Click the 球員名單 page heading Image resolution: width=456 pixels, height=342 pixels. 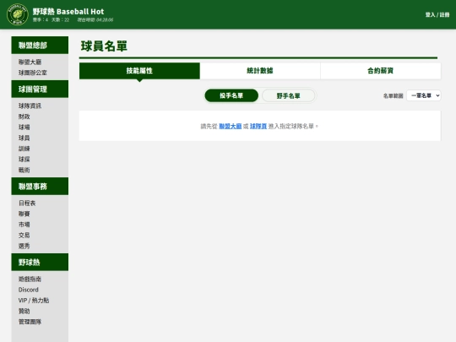104,46
